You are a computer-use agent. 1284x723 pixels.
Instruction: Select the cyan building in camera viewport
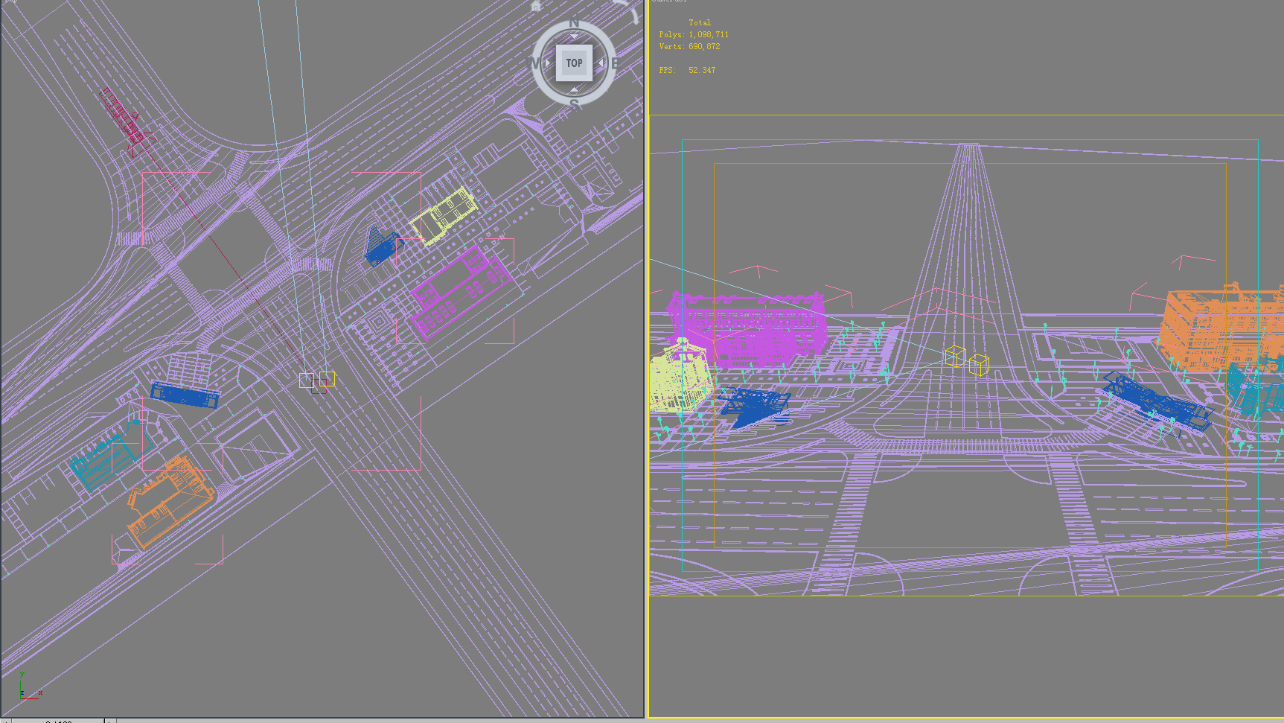1254,387
